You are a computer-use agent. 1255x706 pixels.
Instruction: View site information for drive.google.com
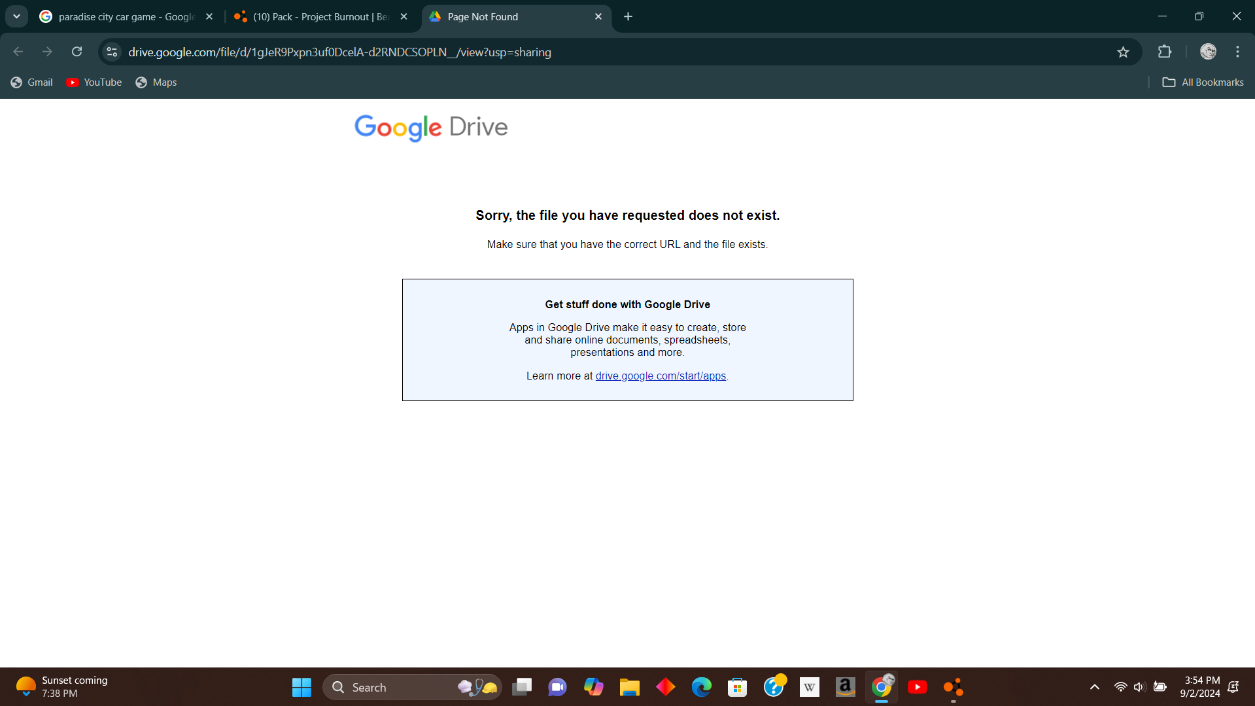112,52
